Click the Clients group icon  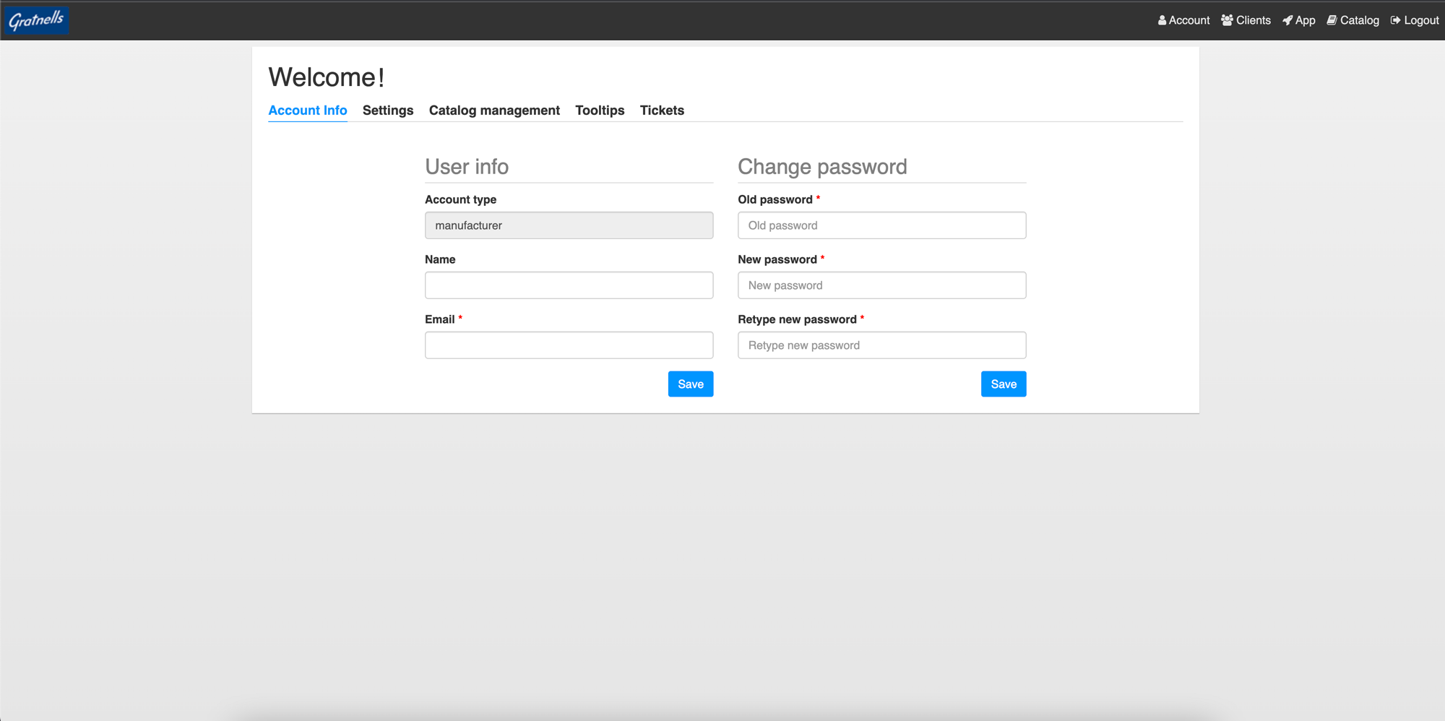1227,20
